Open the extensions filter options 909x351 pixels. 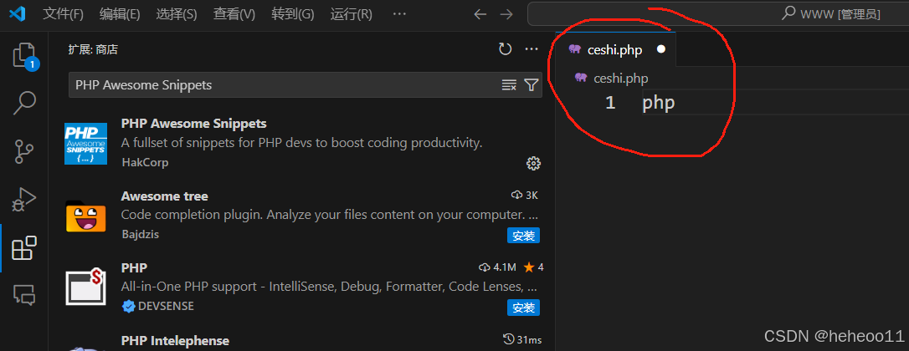531,85
